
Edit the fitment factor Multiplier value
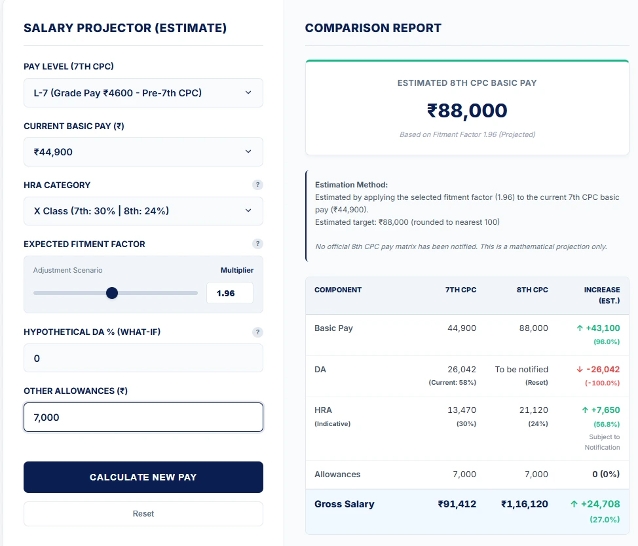click(x=229, y=293)
